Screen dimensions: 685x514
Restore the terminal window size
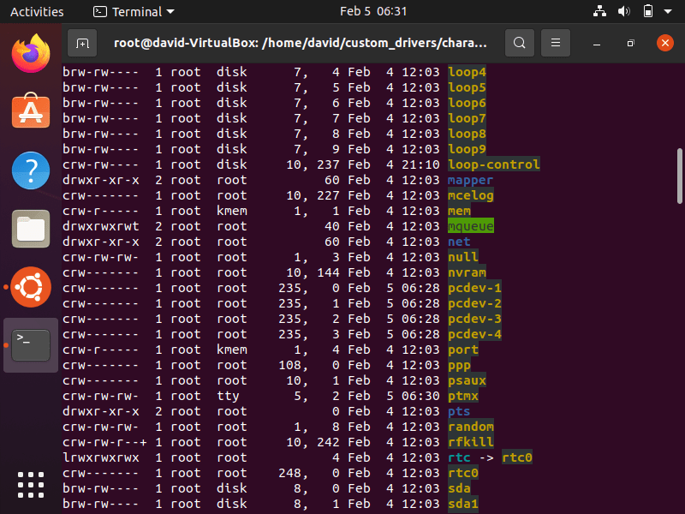click(630, 42)
